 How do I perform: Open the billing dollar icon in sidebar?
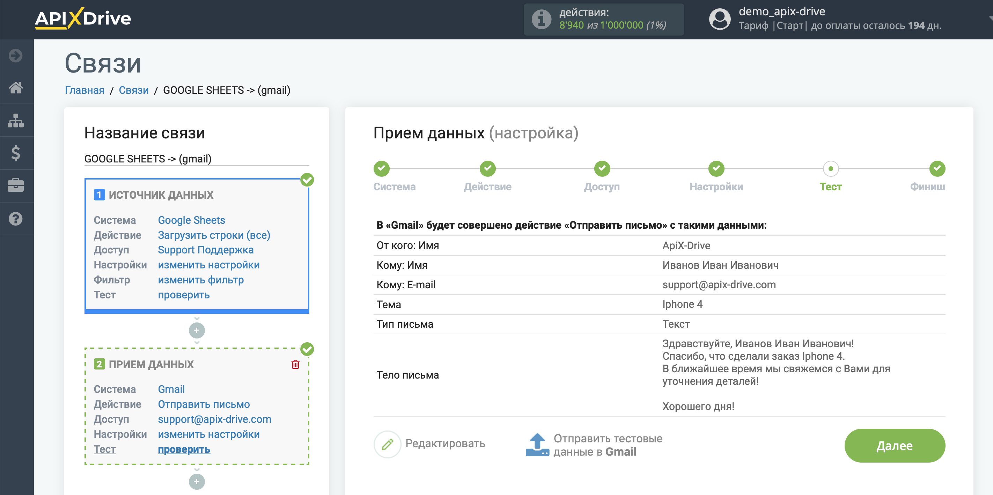16,153
